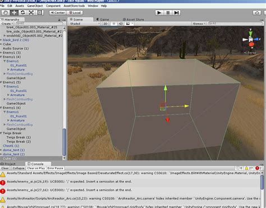Toggle warning messages filter showing 27
Screen dimensions: 266x208
249,168
